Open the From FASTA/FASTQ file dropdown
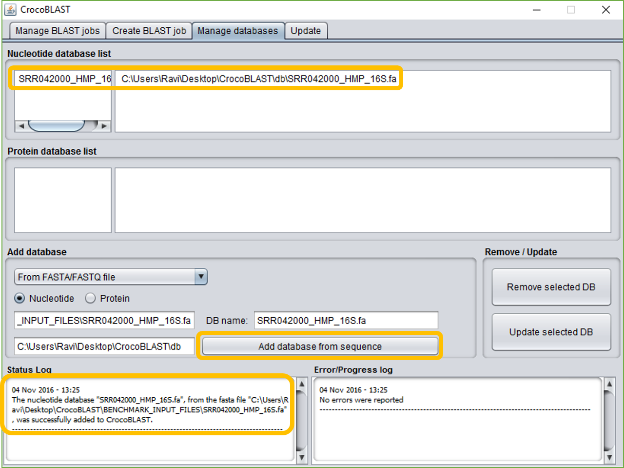This screenshot has height=468, width=624. (111, 277)
